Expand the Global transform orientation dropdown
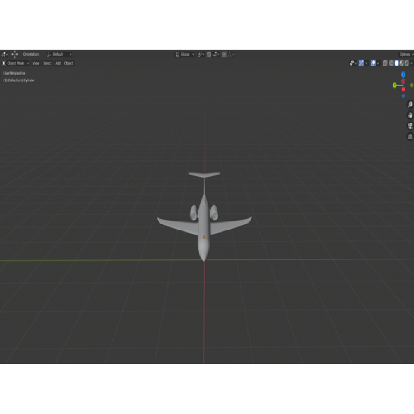Screen dimensions: 414x414 pyautogui.click(x=185, y=54)
